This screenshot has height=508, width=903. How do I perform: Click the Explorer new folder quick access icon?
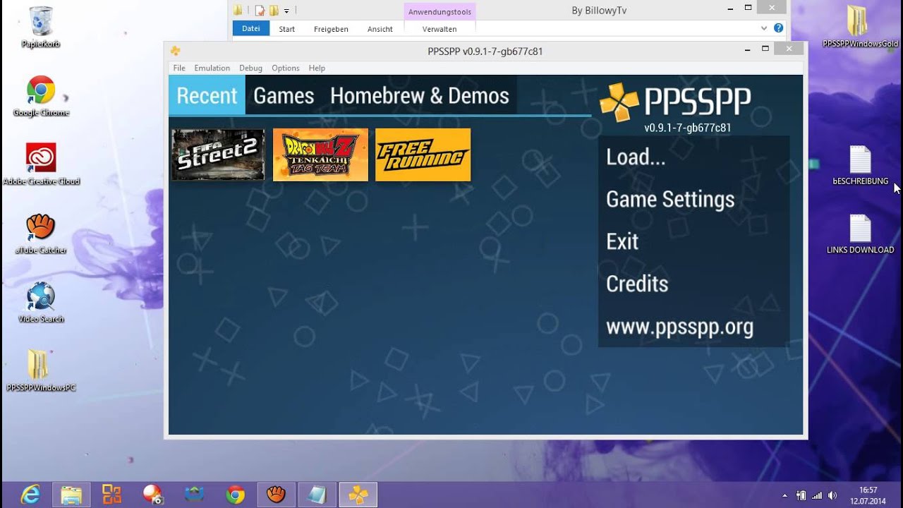coord(274,10)
